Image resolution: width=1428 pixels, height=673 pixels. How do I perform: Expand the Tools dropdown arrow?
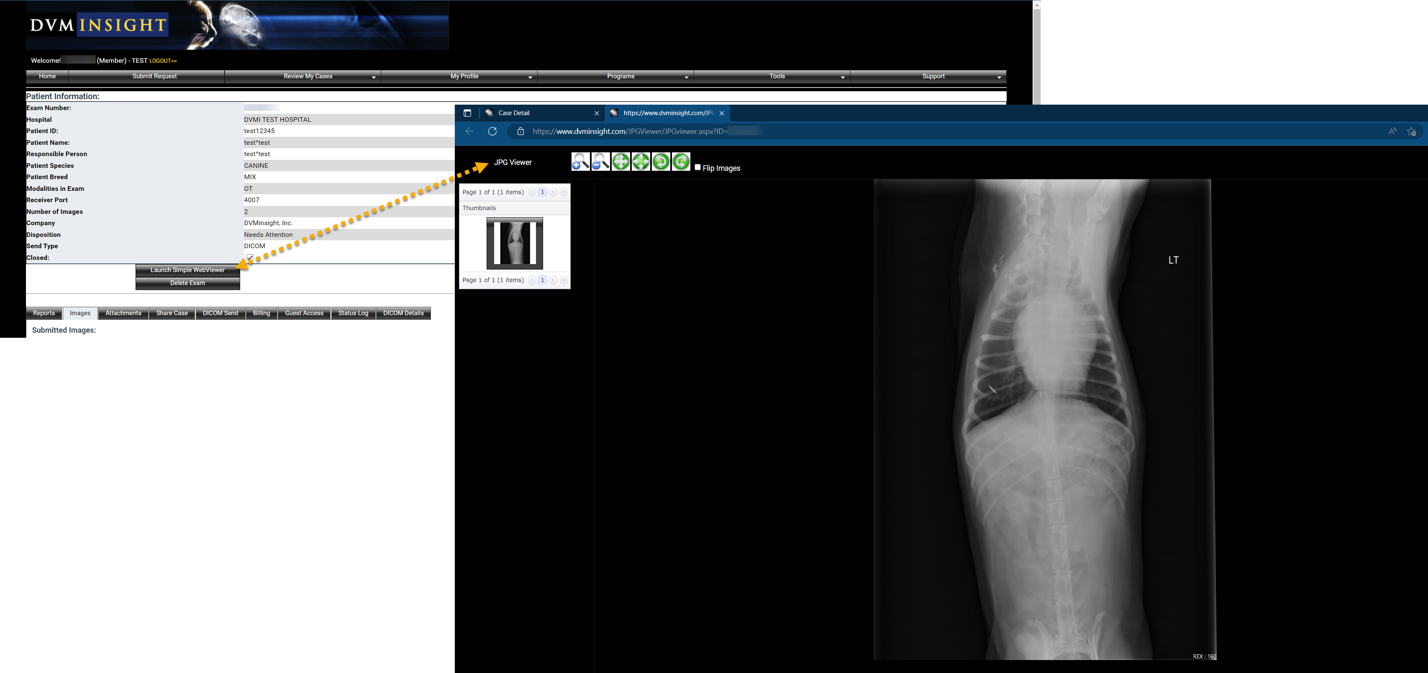pos(843,77)
